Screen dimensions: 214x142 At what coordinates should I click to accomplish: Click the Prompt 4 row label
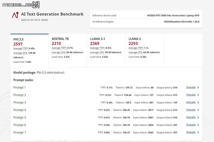(x=20, y=110)
